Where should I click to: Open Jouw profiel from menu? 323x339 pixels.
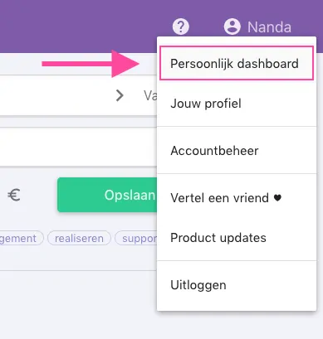(x=237, y=104)
